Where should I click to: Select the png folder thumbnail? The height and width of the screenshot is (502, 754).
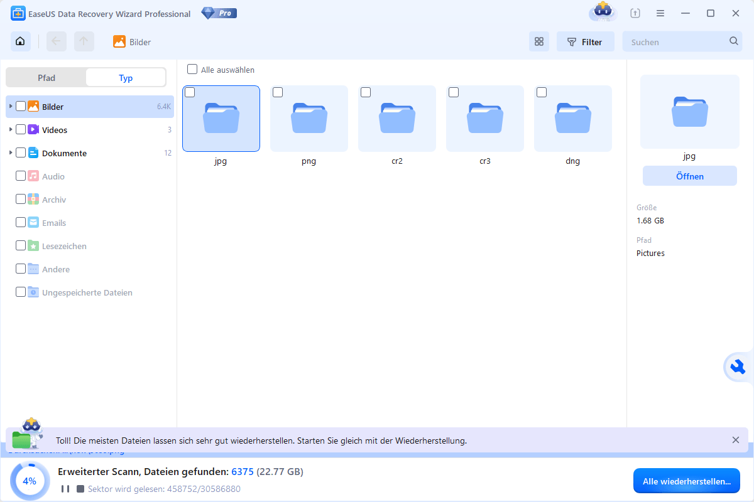coord(309,119)
